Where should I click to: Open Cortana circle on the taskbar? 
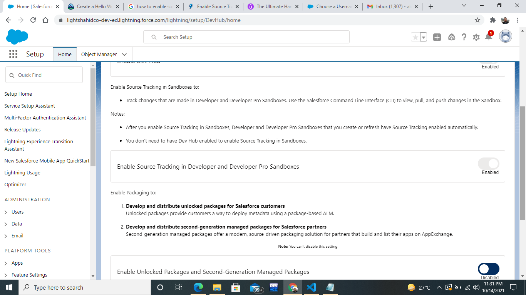coord(160,287)
